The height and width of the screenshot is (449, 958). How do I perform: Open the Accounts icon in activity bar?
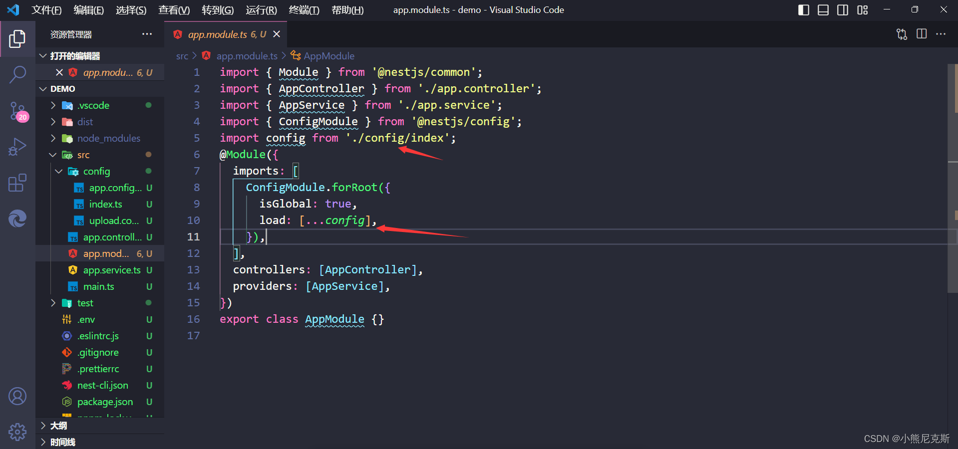pyautogui.click(x=17, y=397)
